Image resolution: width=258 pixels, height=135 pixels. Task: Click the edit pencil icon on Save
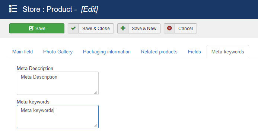(31, 28)
